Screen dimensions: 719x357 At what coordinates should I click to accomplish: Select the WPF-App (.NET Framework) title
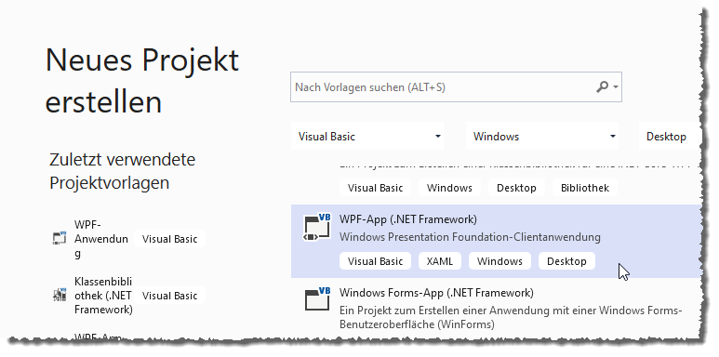click(x=408, y=219)
